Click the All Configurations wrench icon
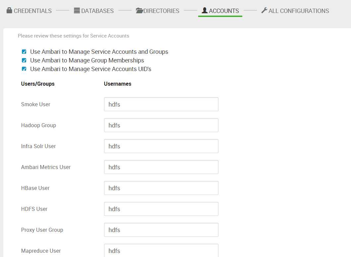351x257 pixels. point(264,10)
